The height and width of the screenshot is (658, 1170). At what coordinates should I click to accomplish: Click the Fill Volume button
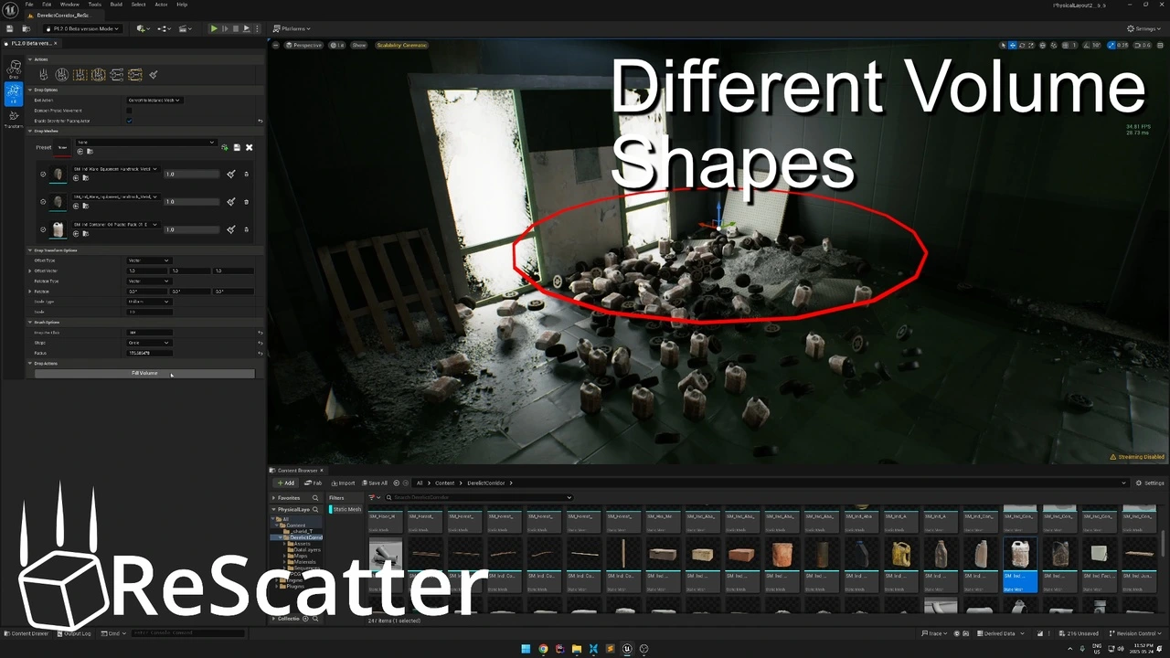point(144,373)
